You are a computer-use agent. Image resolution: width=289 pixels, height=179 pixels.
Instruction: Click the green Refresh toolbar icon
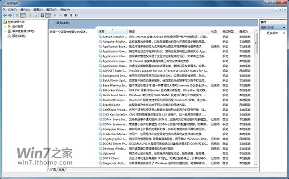(x=30, y=15)
